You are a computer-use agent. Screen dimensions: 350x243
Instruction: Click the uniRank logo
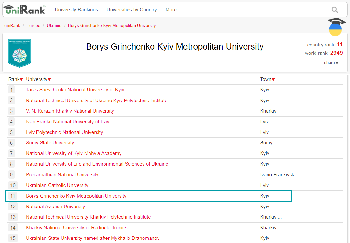pos(24,10)
